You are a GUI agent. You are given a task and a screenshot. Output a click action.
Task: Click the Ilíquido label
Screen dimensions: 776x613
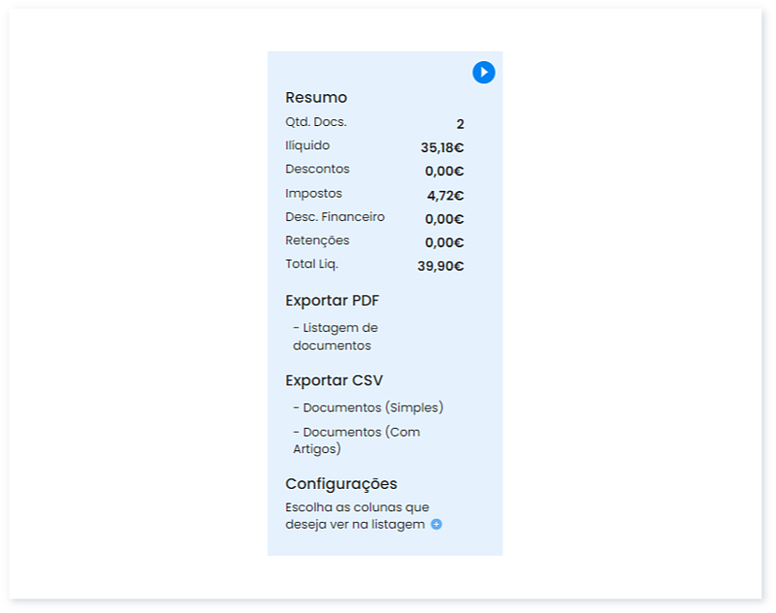(x=307, y=145)
